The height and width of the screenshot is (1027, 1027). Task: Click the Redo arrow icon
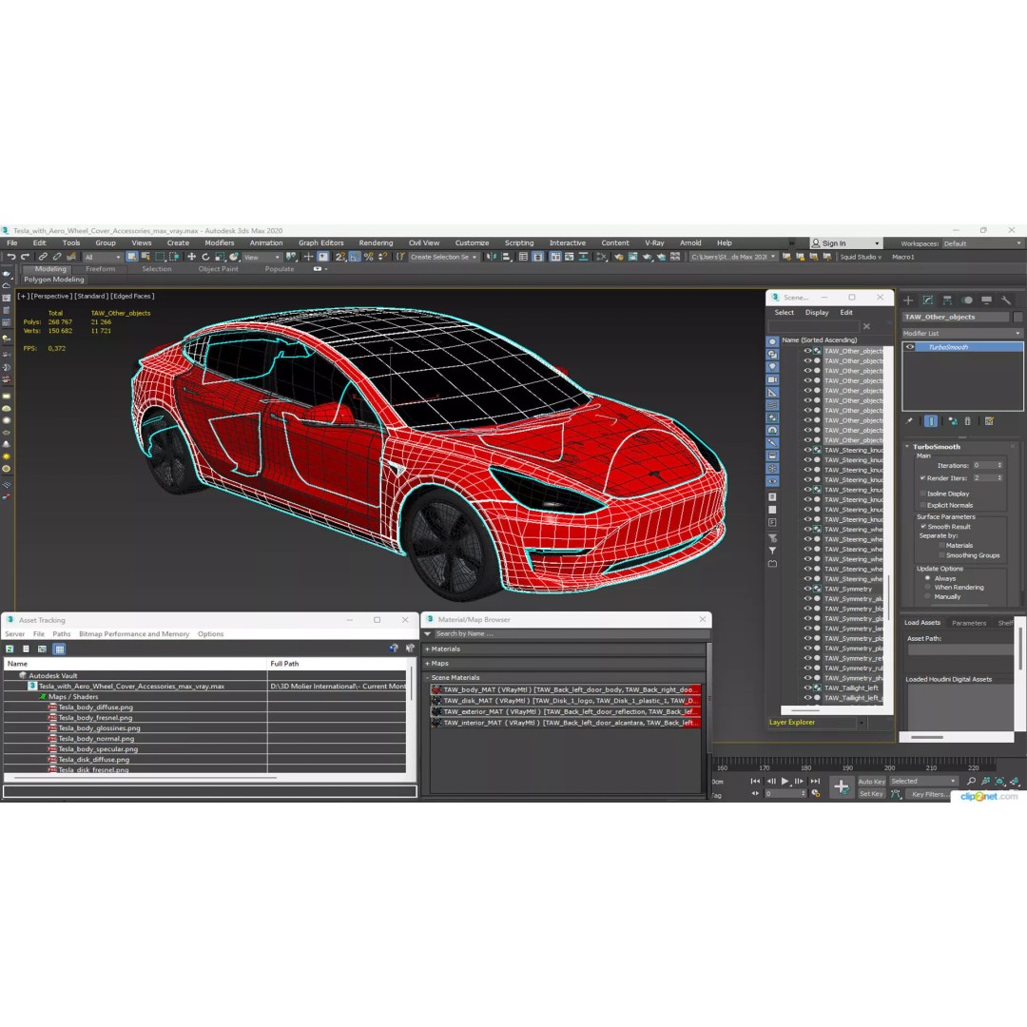pos(26,257)
